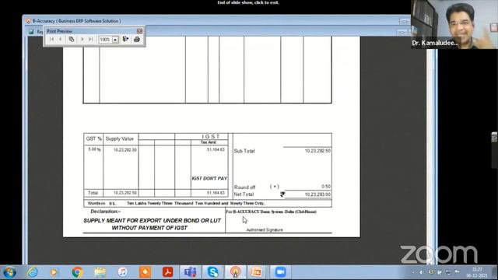498x280 pixels.
Task: Click the Round off value 0.50
Action: 326,187
